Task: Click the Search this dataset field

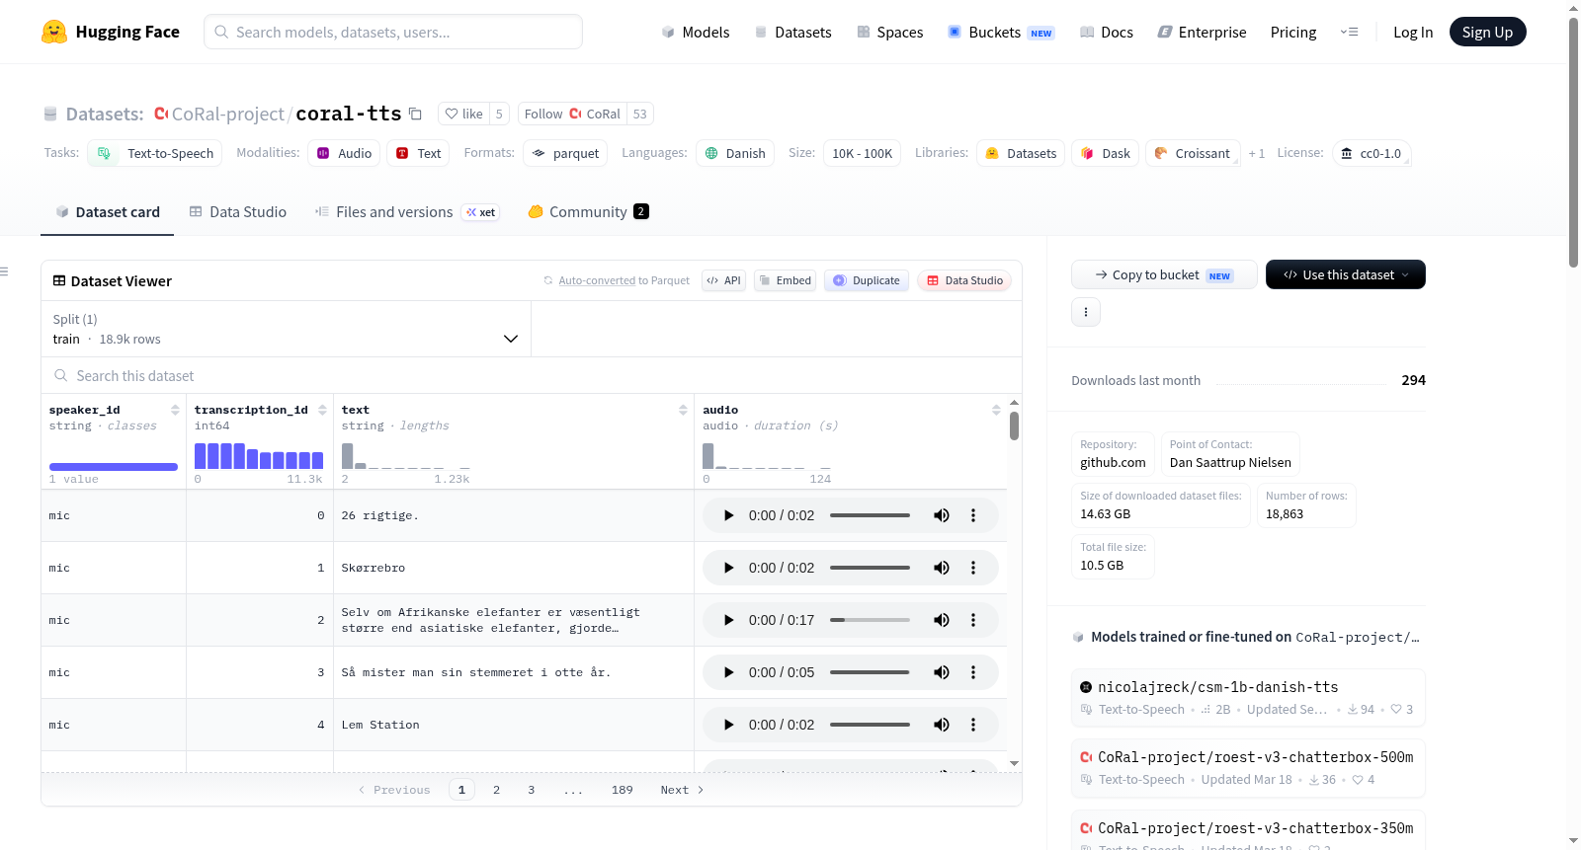Action: point(532,375)
